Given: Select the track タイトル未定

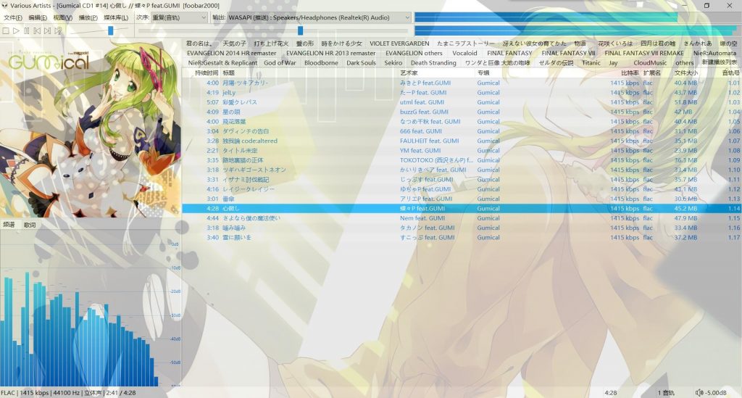Looking at the screenshot, I should pos(462,151).
